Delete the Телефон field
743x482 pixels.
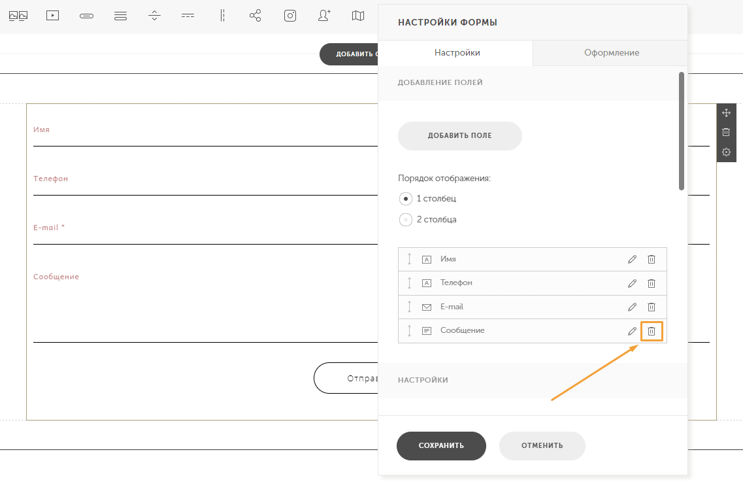(x=652, y=283)
